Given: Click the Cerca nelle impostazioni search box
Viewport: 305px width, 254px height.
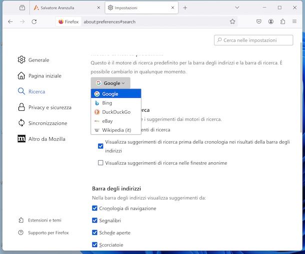Looking at the screenshot, I should (x=253, y=40).
